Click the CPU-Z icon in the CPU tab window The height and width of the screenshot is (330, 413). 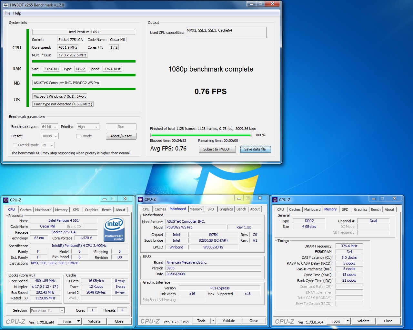[6, 200]
